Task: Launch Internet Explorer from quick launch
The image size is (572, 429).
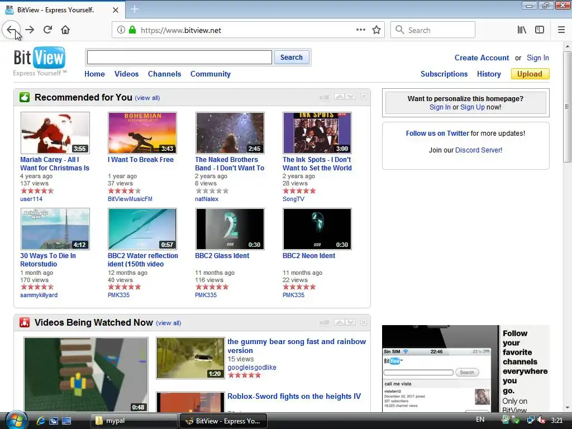Action: (41, 421)
